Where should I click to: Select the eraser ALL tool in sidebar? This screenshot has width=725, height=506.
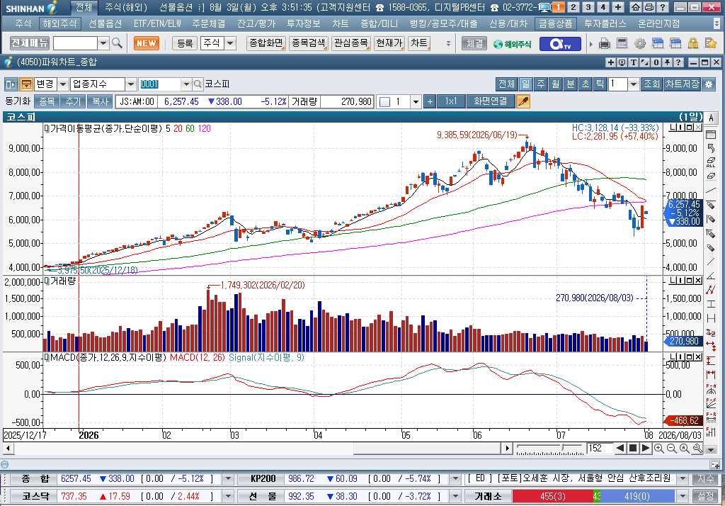click(x=711, y=162)
